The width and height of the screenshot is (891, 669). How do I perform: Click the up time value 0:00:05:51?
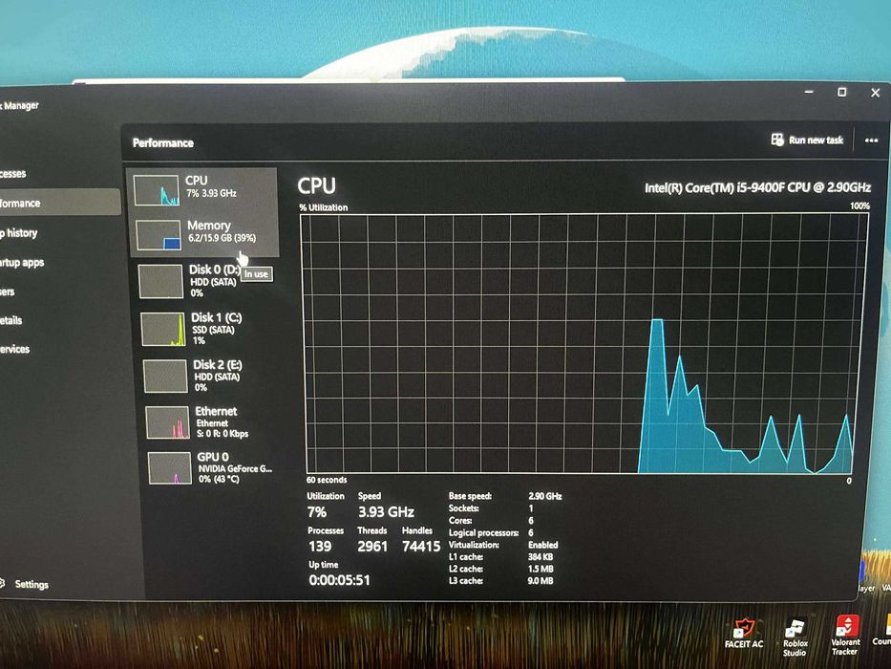coord(339,580)
